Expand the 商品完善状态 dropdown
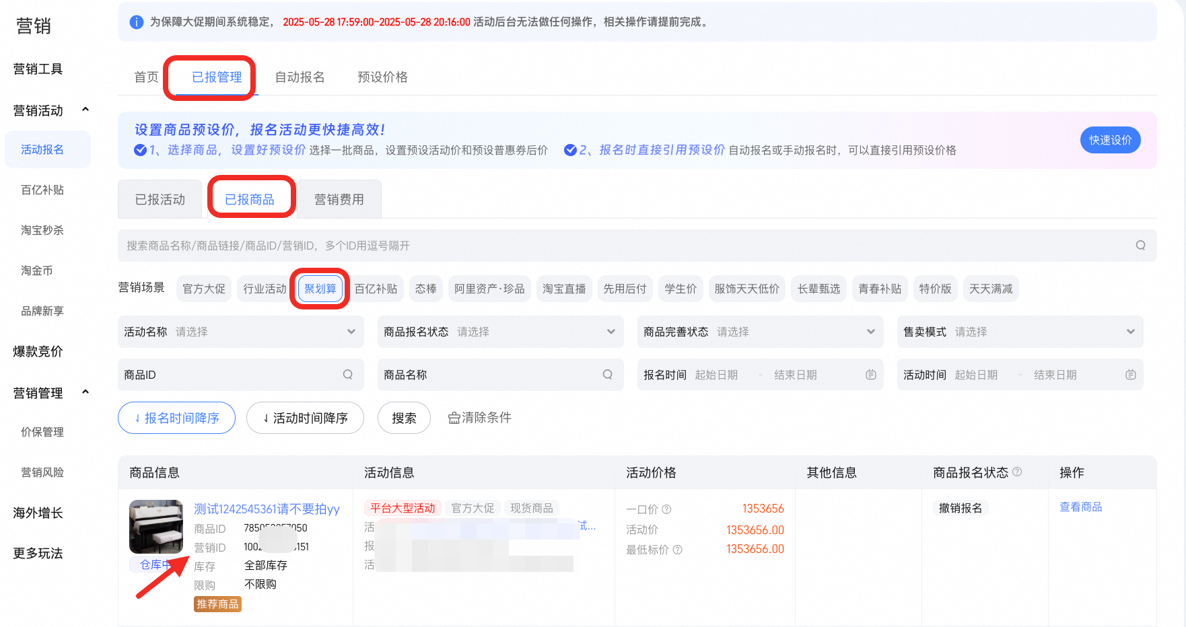Screen dimensions: 1186x627 (x=760, y=332)
